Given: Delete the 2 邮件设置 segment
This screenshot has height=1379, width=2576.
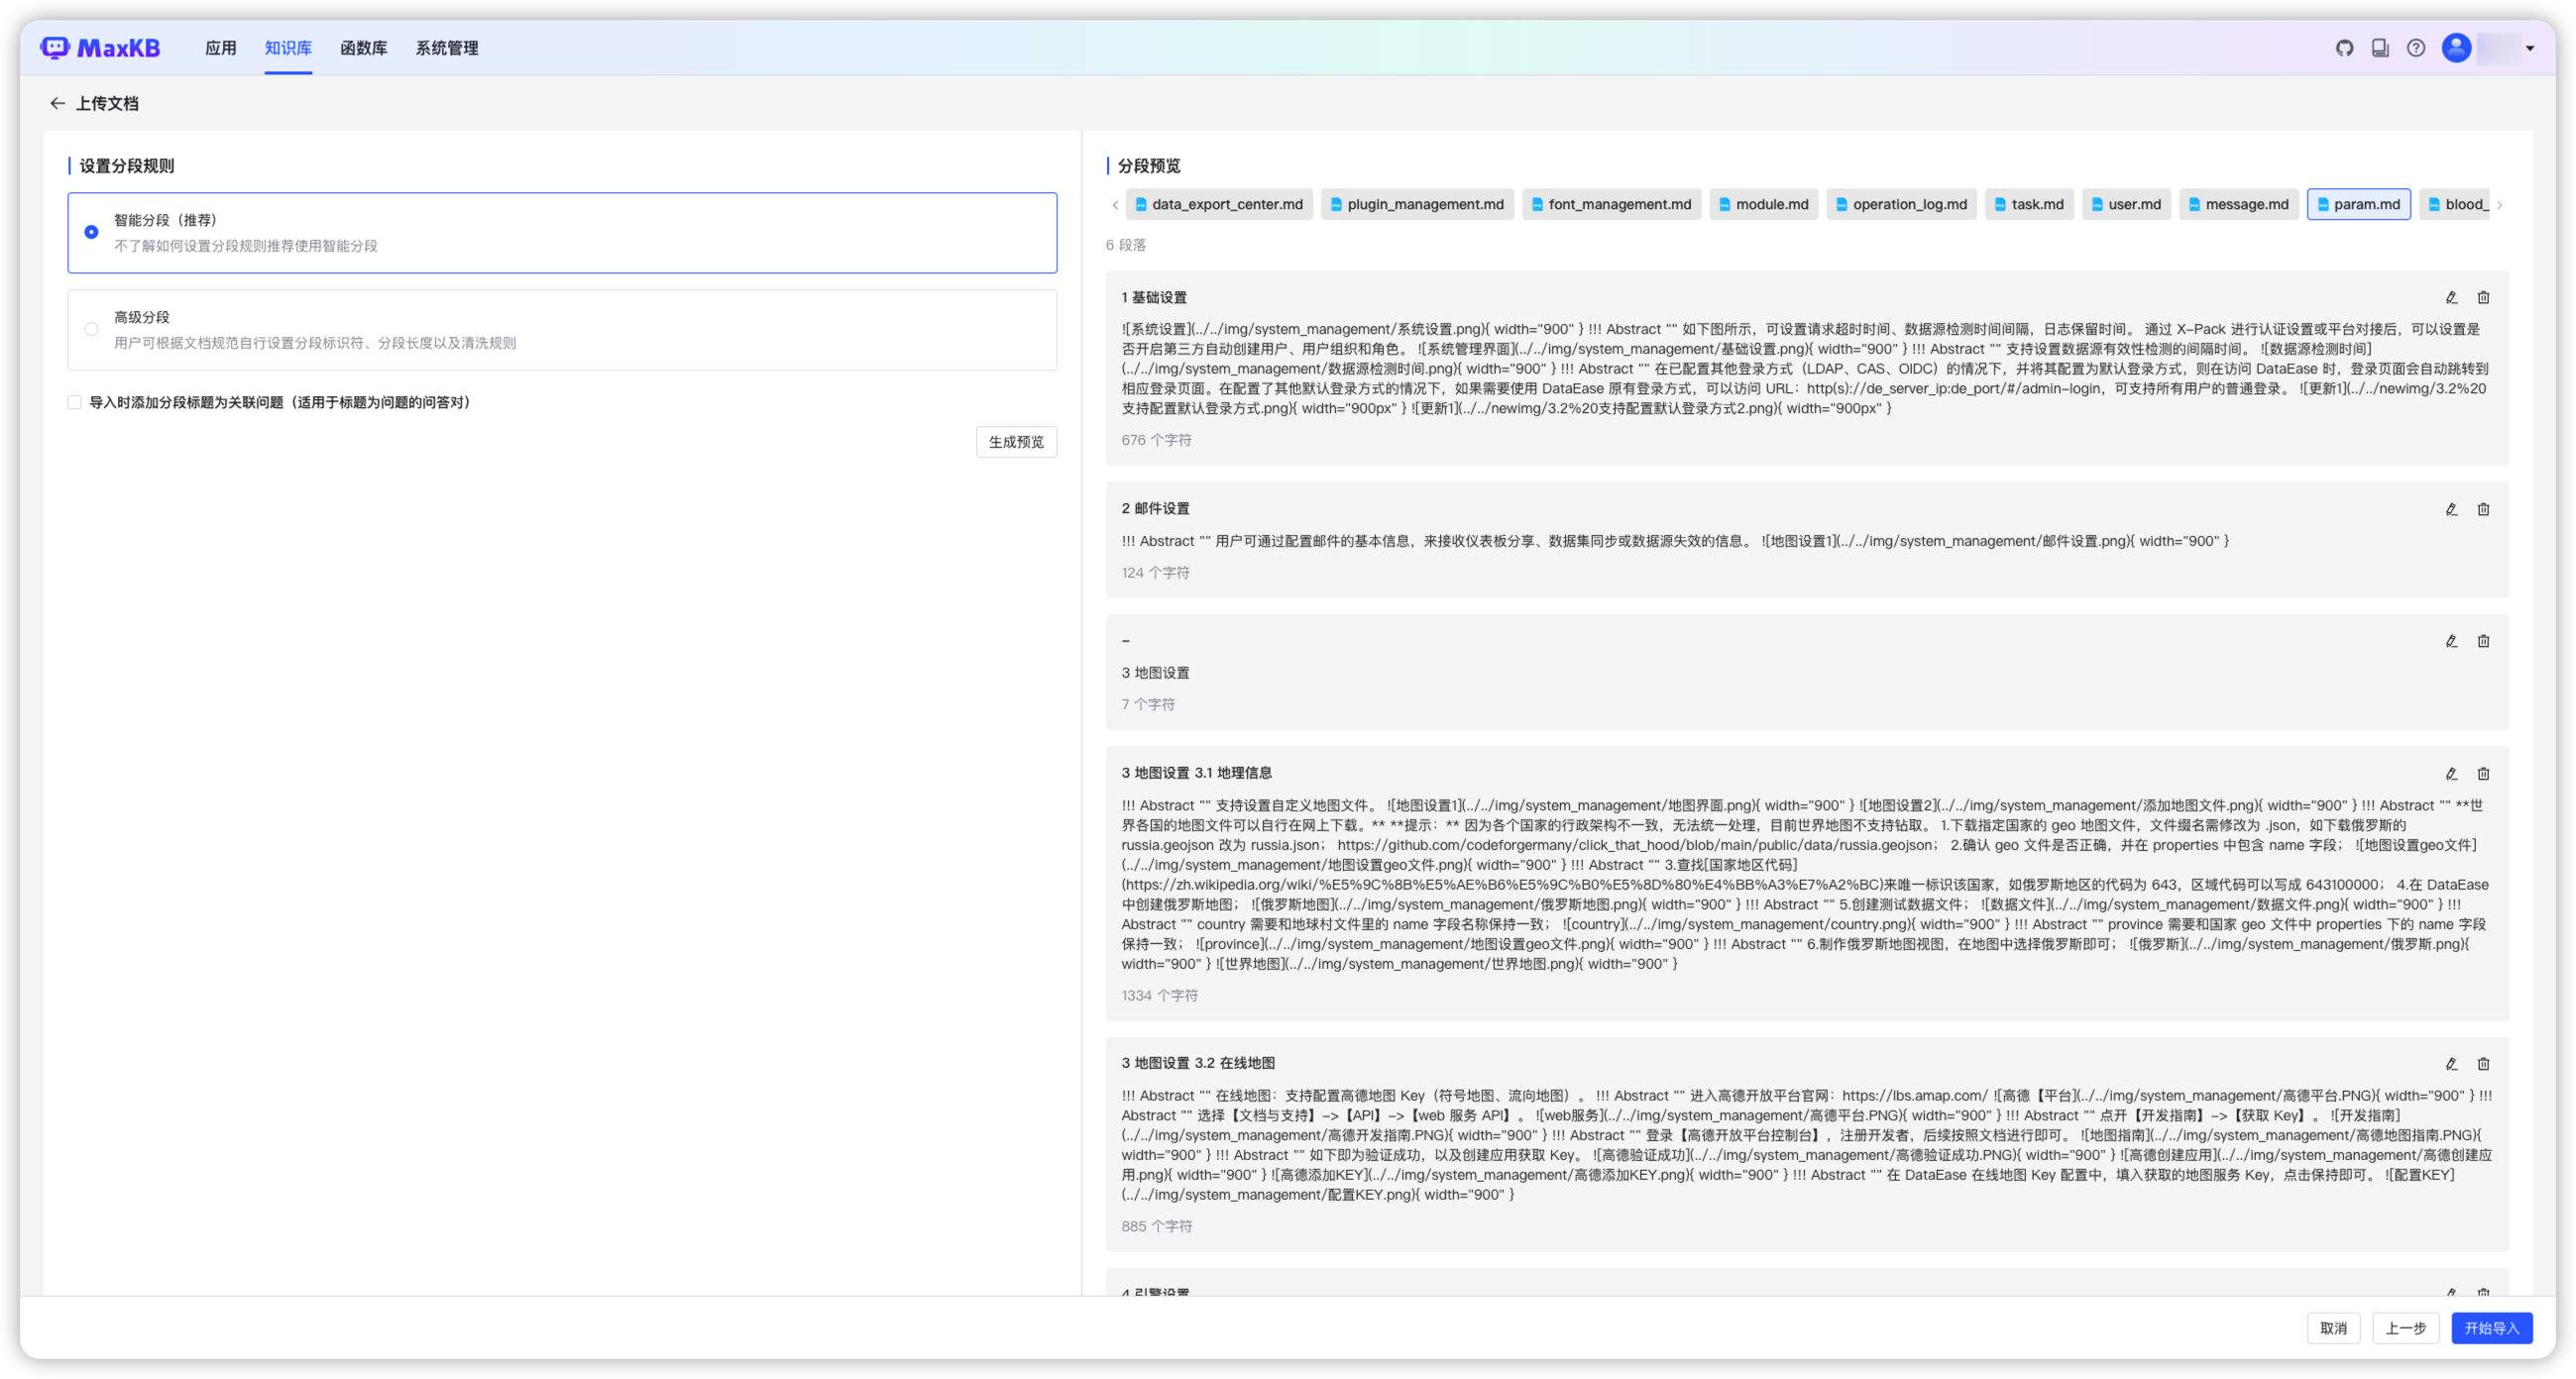Looking at the screenshot, I should pos(2483,509).
